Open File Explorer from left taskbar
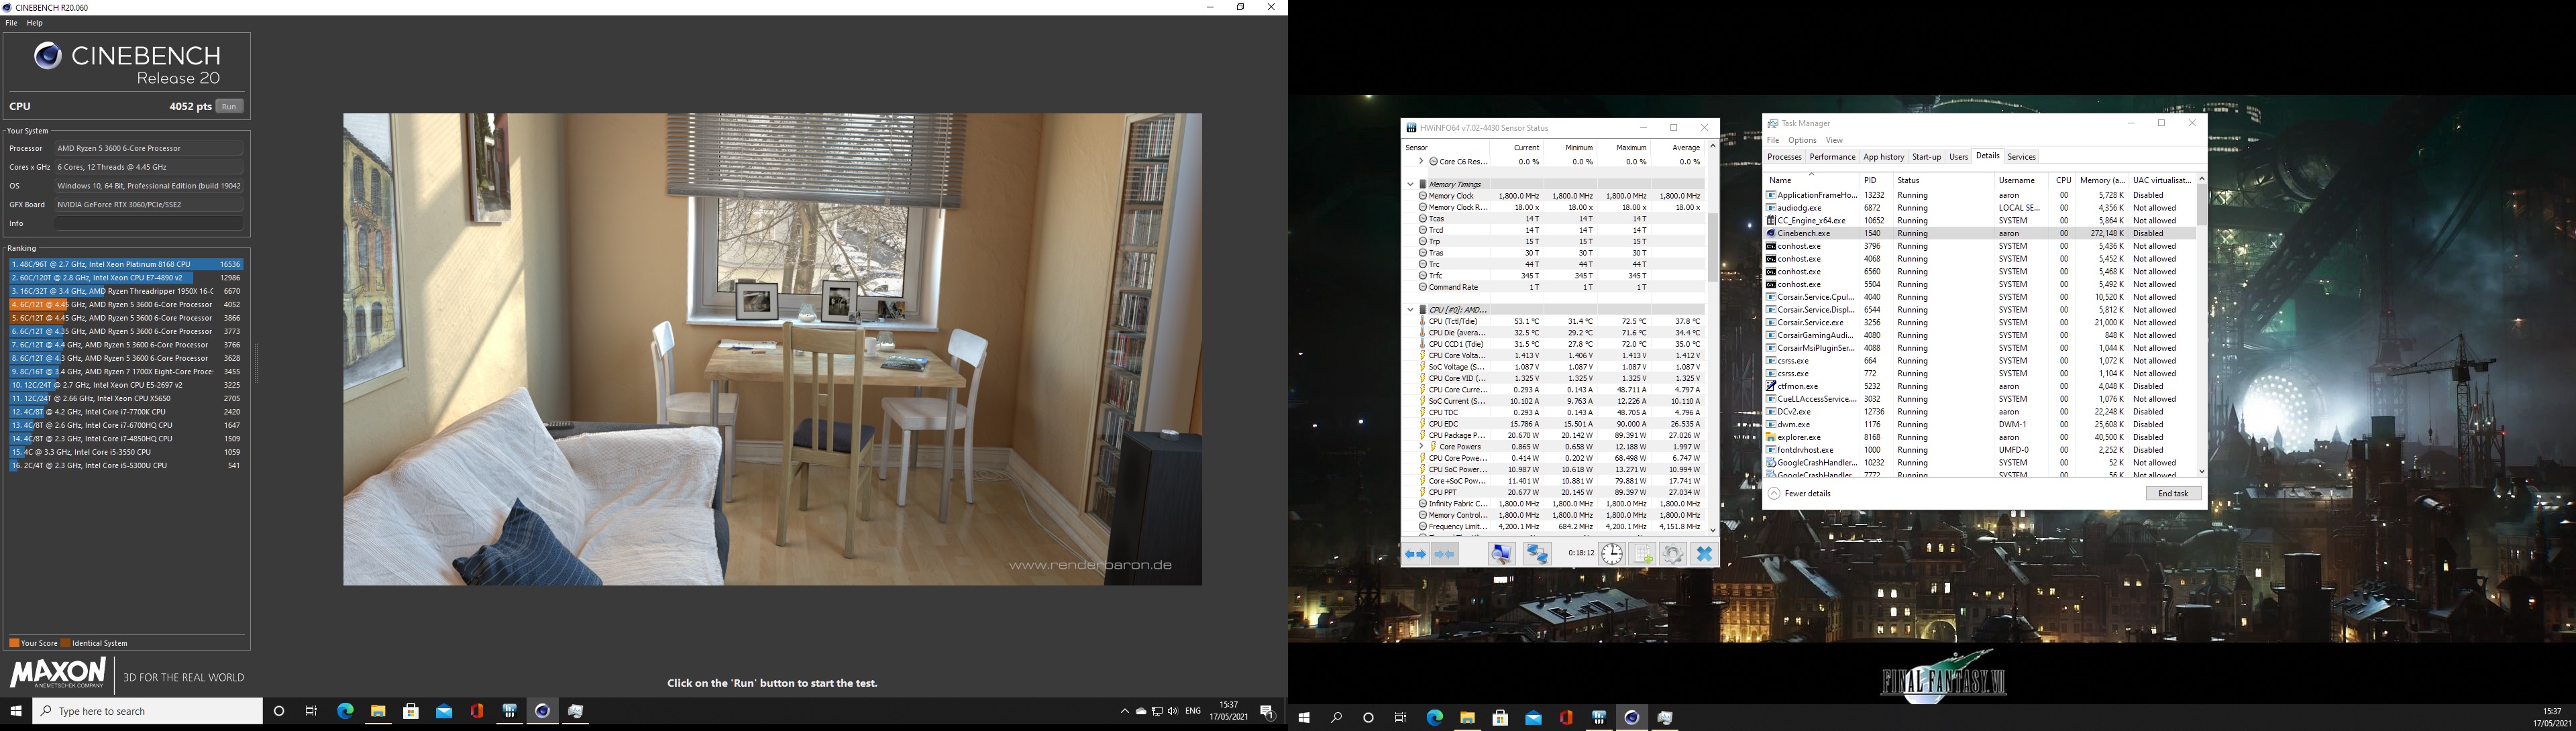 (378, 711)
